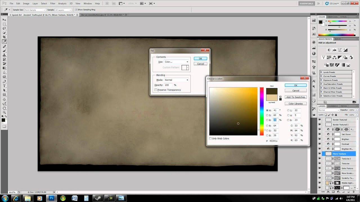Open Microsoft Word from taskbar

point(75,198)
